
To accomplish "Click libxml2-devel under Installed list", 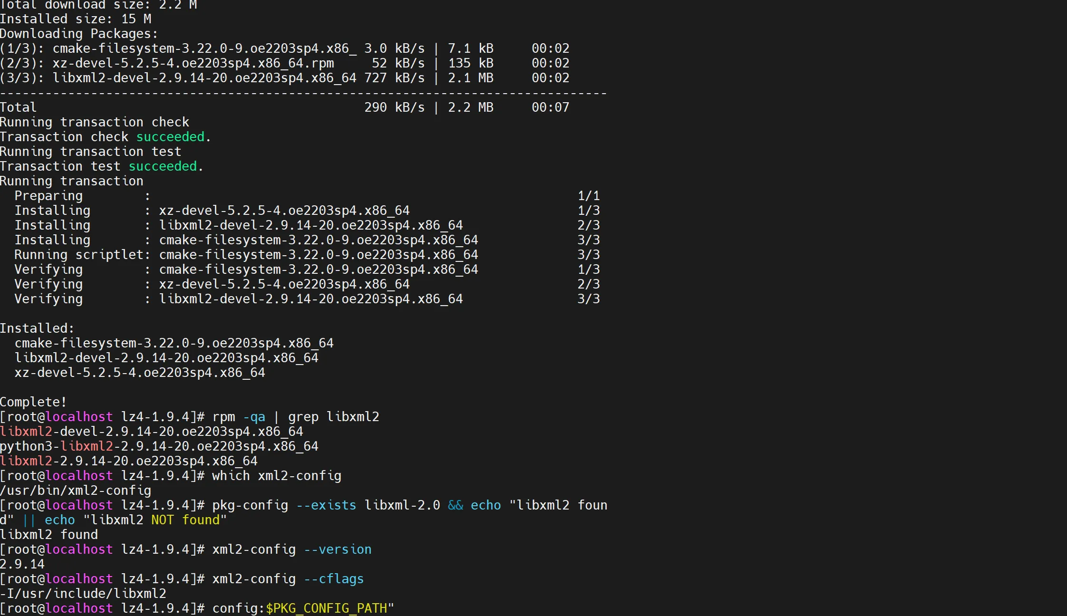I will point(166,358).
